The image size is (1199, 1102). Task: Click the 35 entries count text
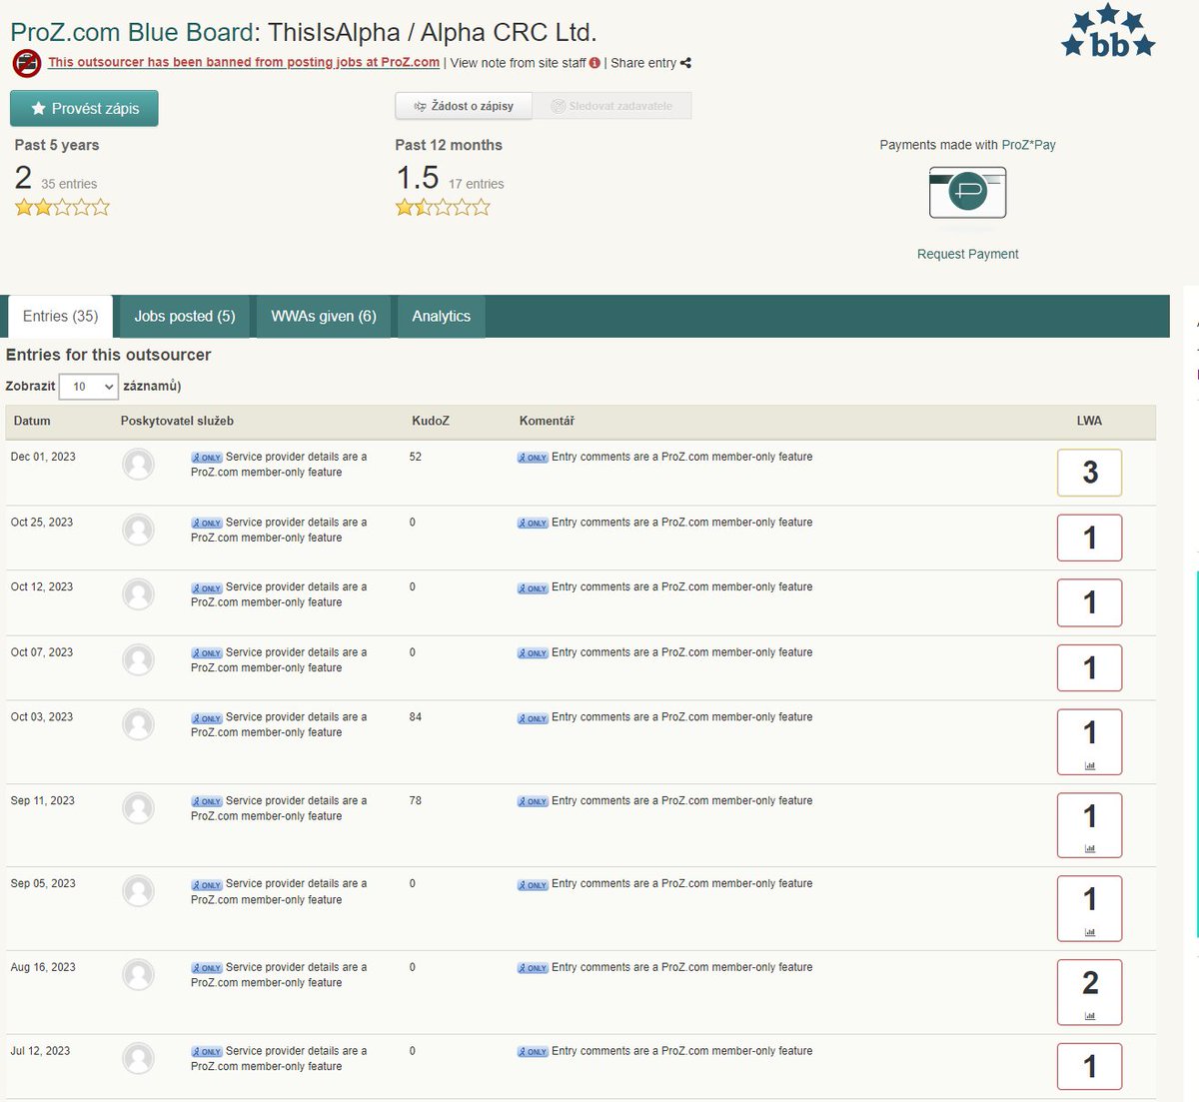click(x=69, y=184)
